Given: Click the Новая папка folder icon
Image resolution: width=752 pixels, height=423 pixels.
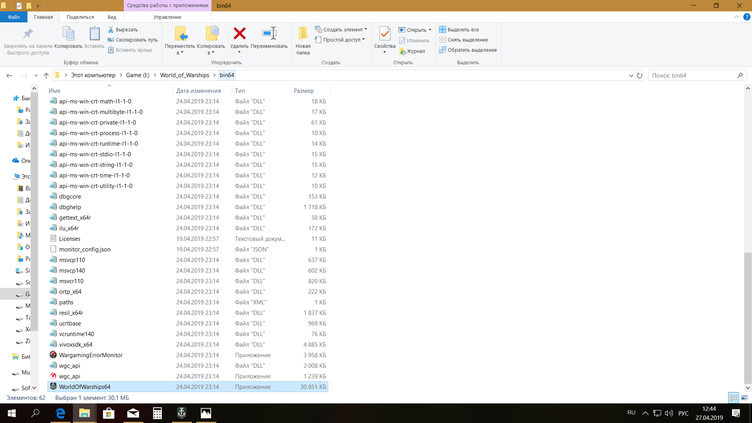Looking at the screenshot, I should point(303,34).
